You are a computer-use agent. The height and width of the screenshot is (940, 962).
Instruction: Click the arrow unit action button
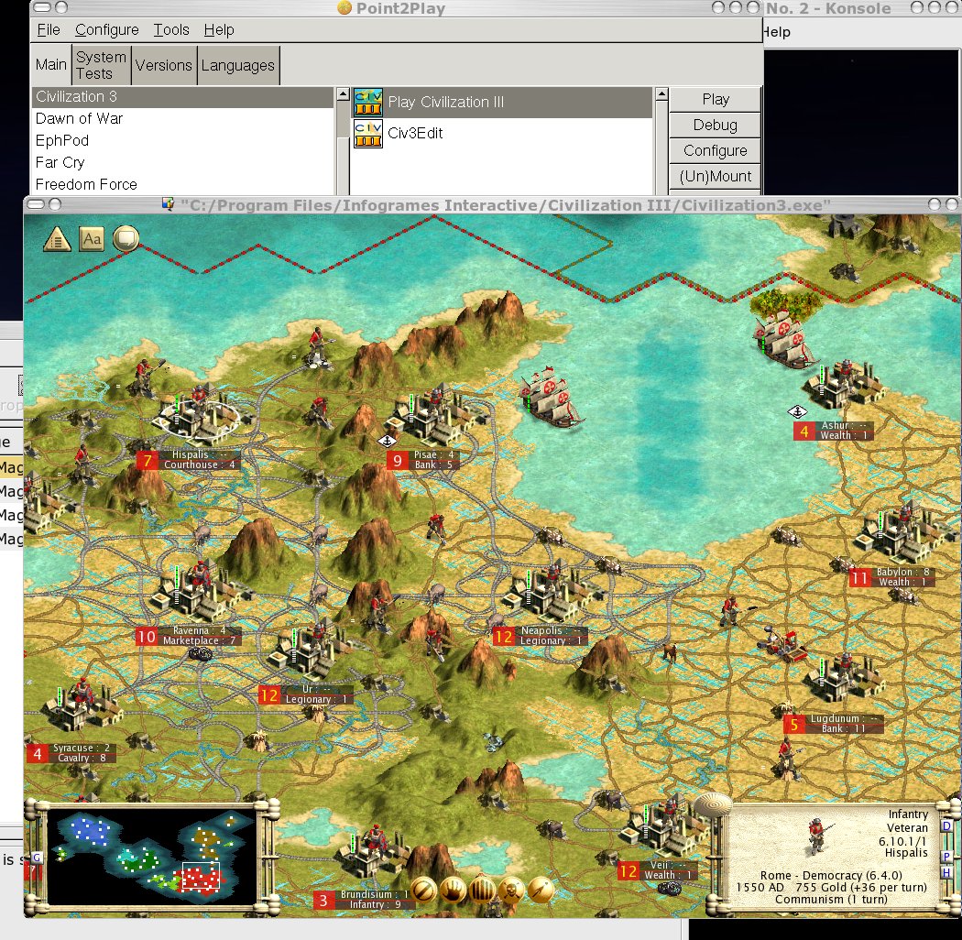pos(541,890)
